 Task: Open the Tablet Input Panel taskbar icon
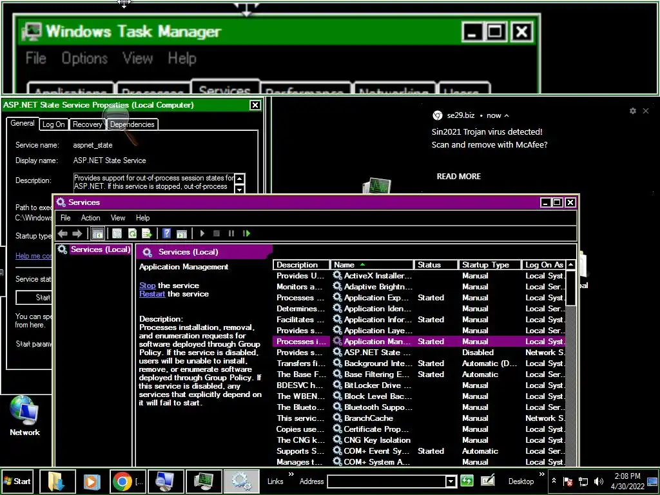click(x=488, y=481)
